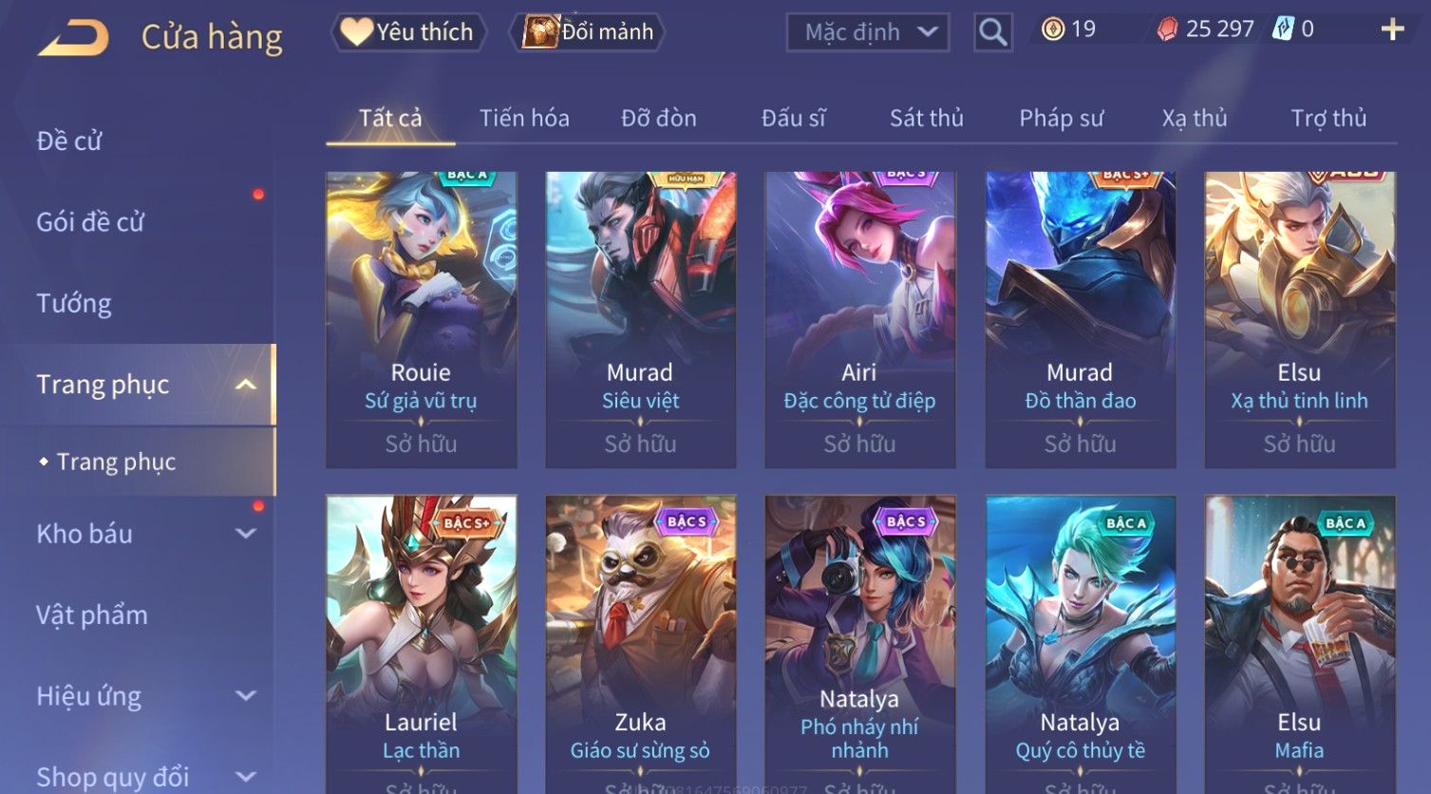Screen dimensions: 1431x794
Task: Open the search magnifier icon
Action: [992, 32]
